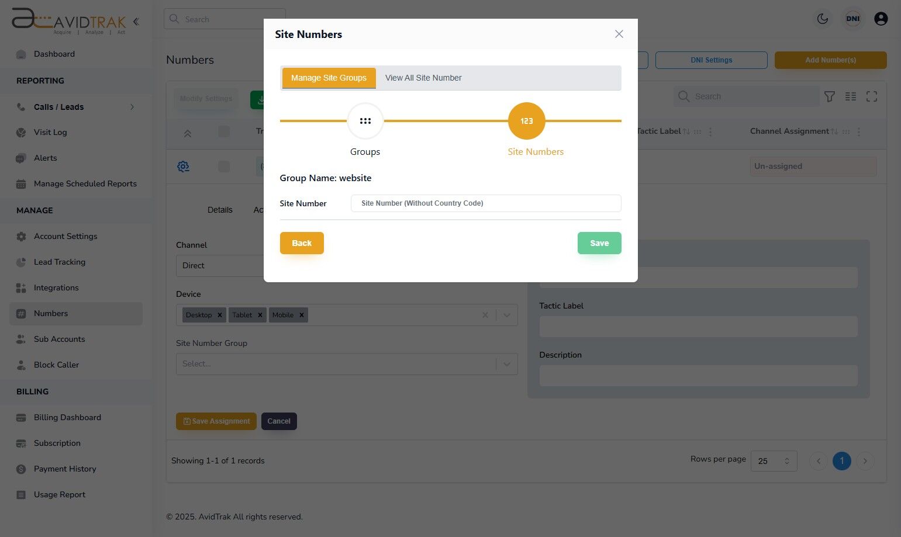Screen dimensions: 901x537
Task: Click the magnifier icon in the top search bar
Action: (174, 19)
